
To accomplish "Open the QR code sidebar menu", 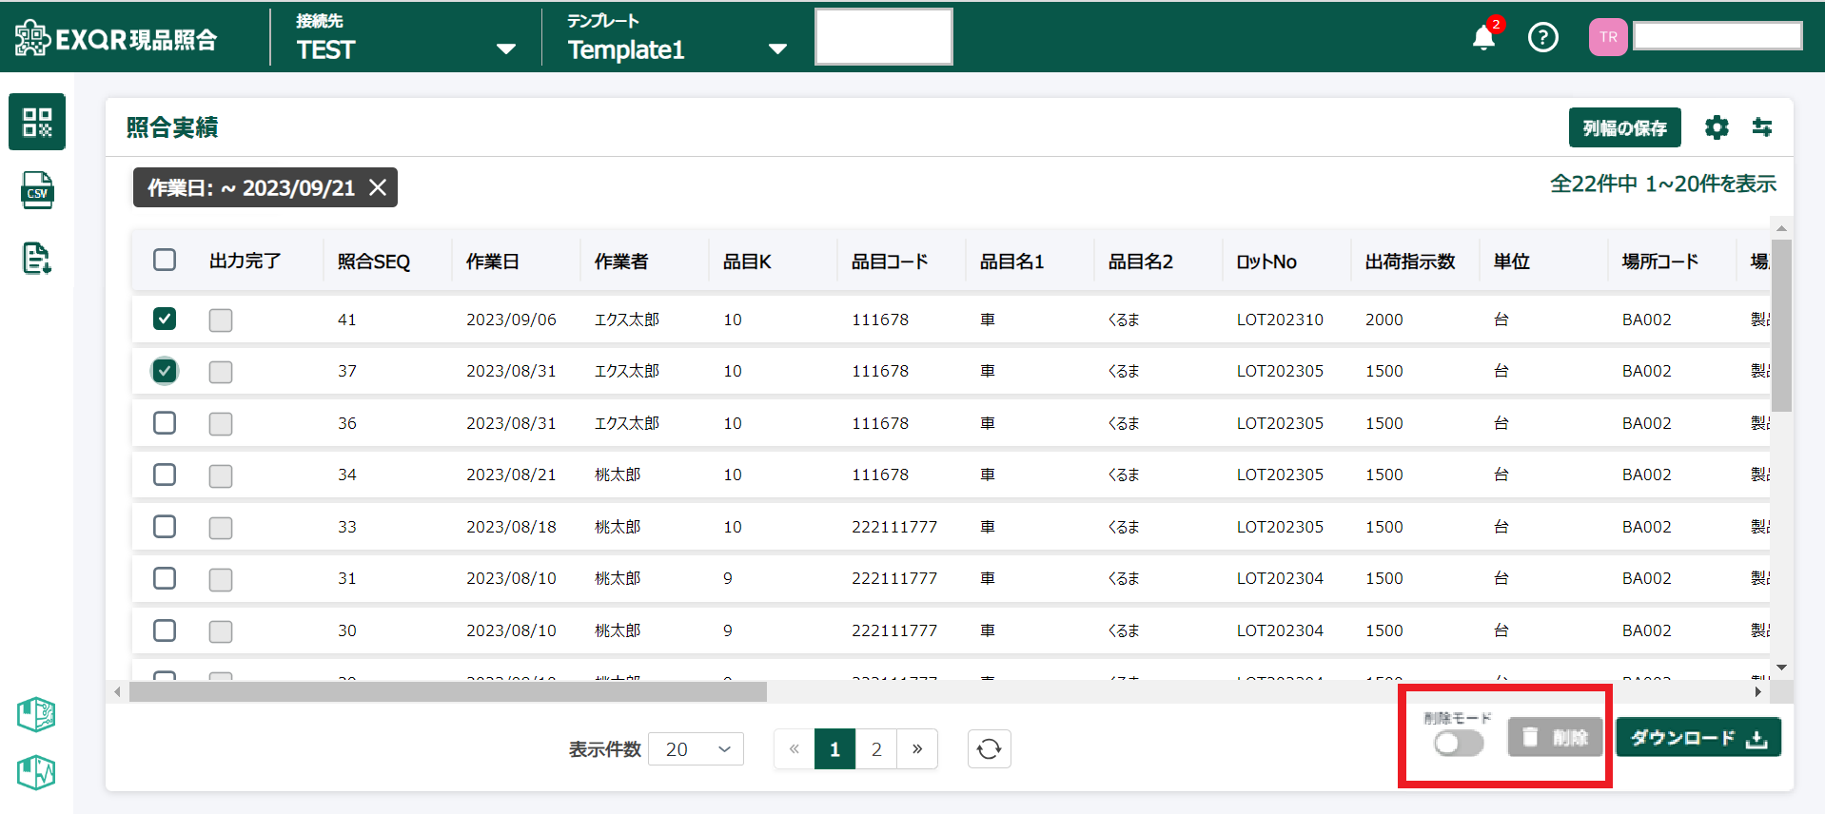I will tap(37, 122).
